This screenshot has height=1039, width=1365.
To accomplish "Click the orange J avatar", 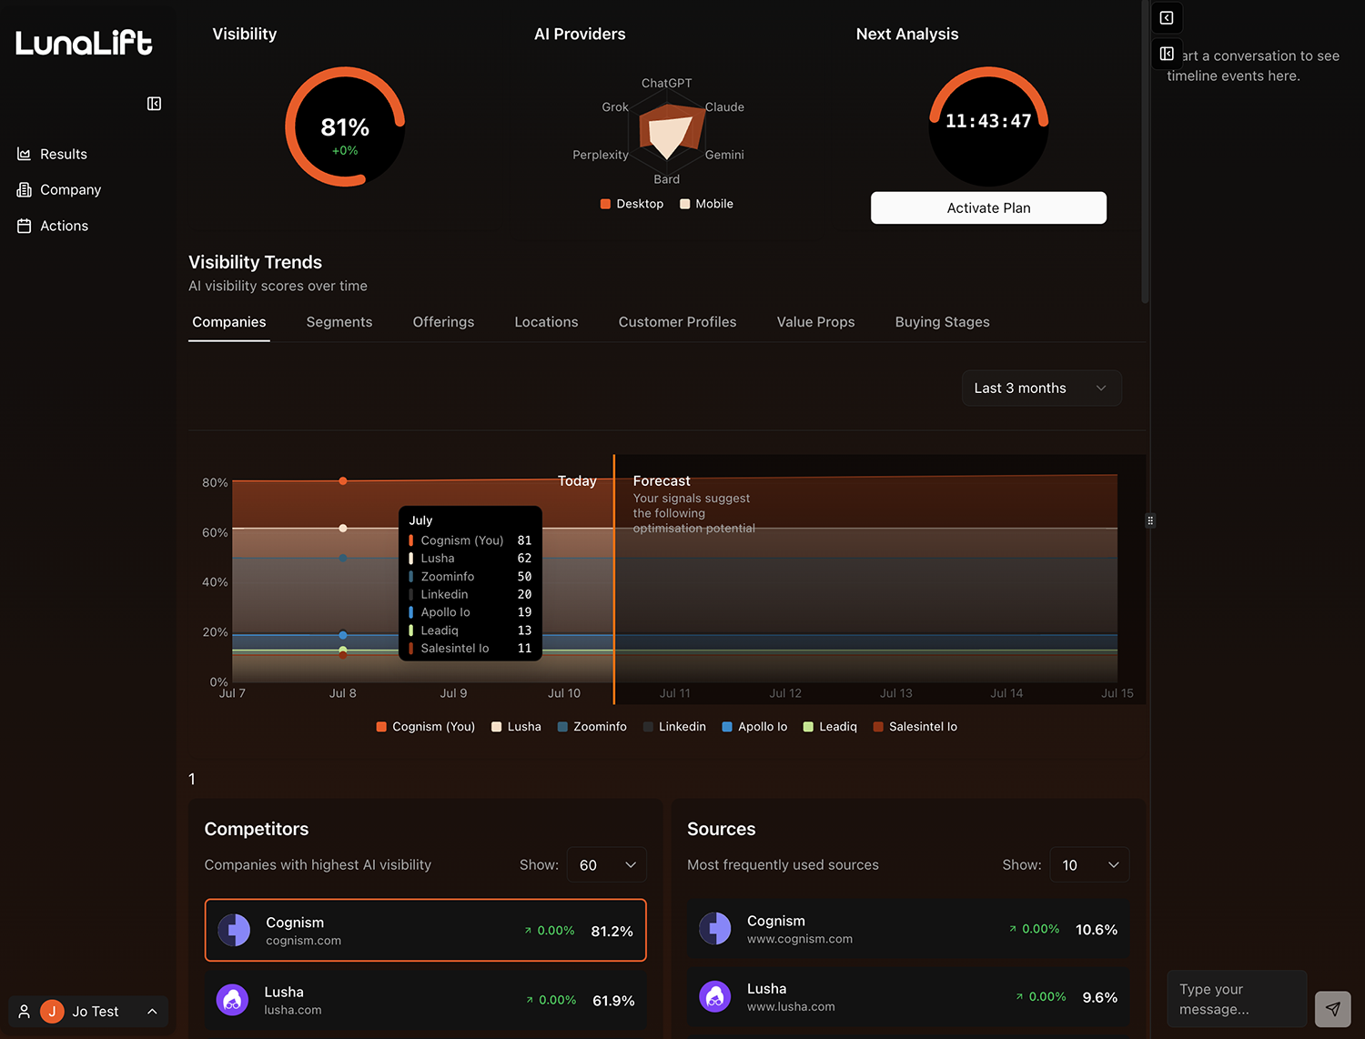I will tap(52, 1012).
